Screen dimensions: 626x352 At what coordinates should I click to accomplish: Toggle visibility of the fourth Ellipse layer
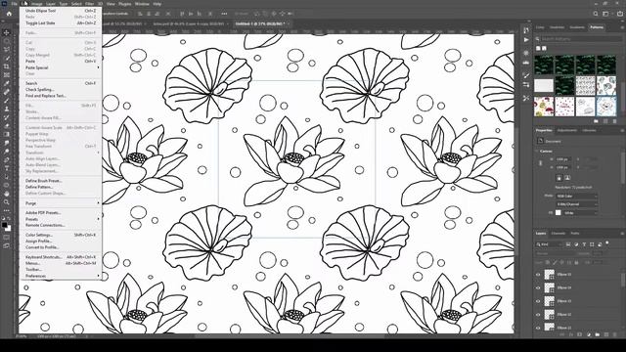pos(538,315)
